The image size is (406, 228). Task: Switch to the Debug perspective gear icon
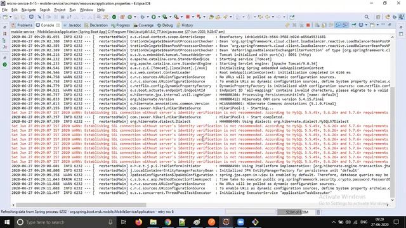pos(395,17)
